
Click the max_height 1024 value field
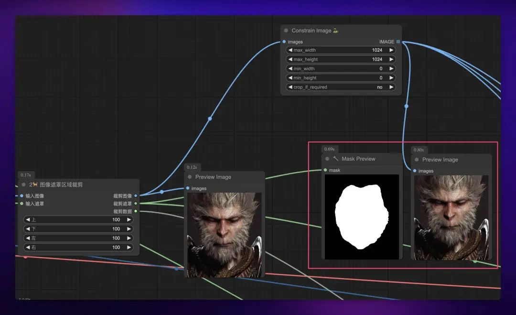[341, 59]
